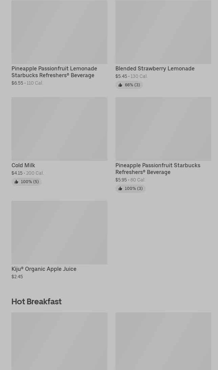Open Pineapple Passionfruit Starbucks Refreshers image
218x370 pixels.
tap(163, 129)
